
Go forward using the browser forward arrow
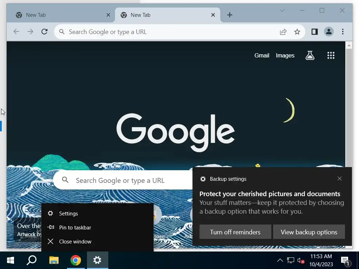(30, 32)
